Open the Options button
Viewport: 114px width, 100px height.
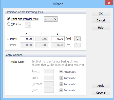pos(101,93)
